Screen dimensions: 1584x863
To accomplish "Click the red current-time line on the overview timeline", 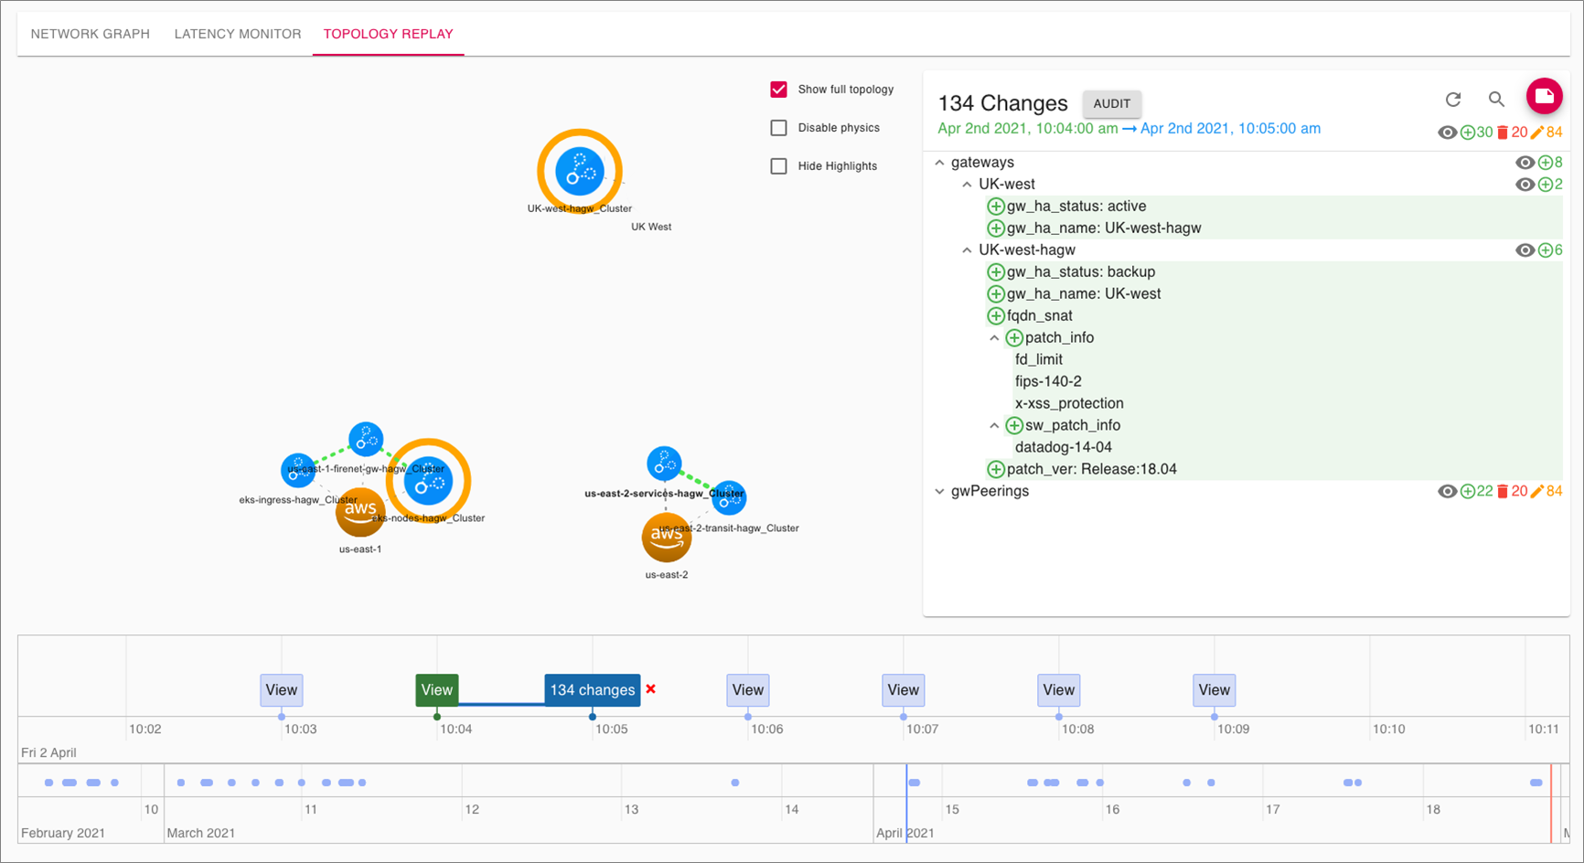I will (1551, 803).
